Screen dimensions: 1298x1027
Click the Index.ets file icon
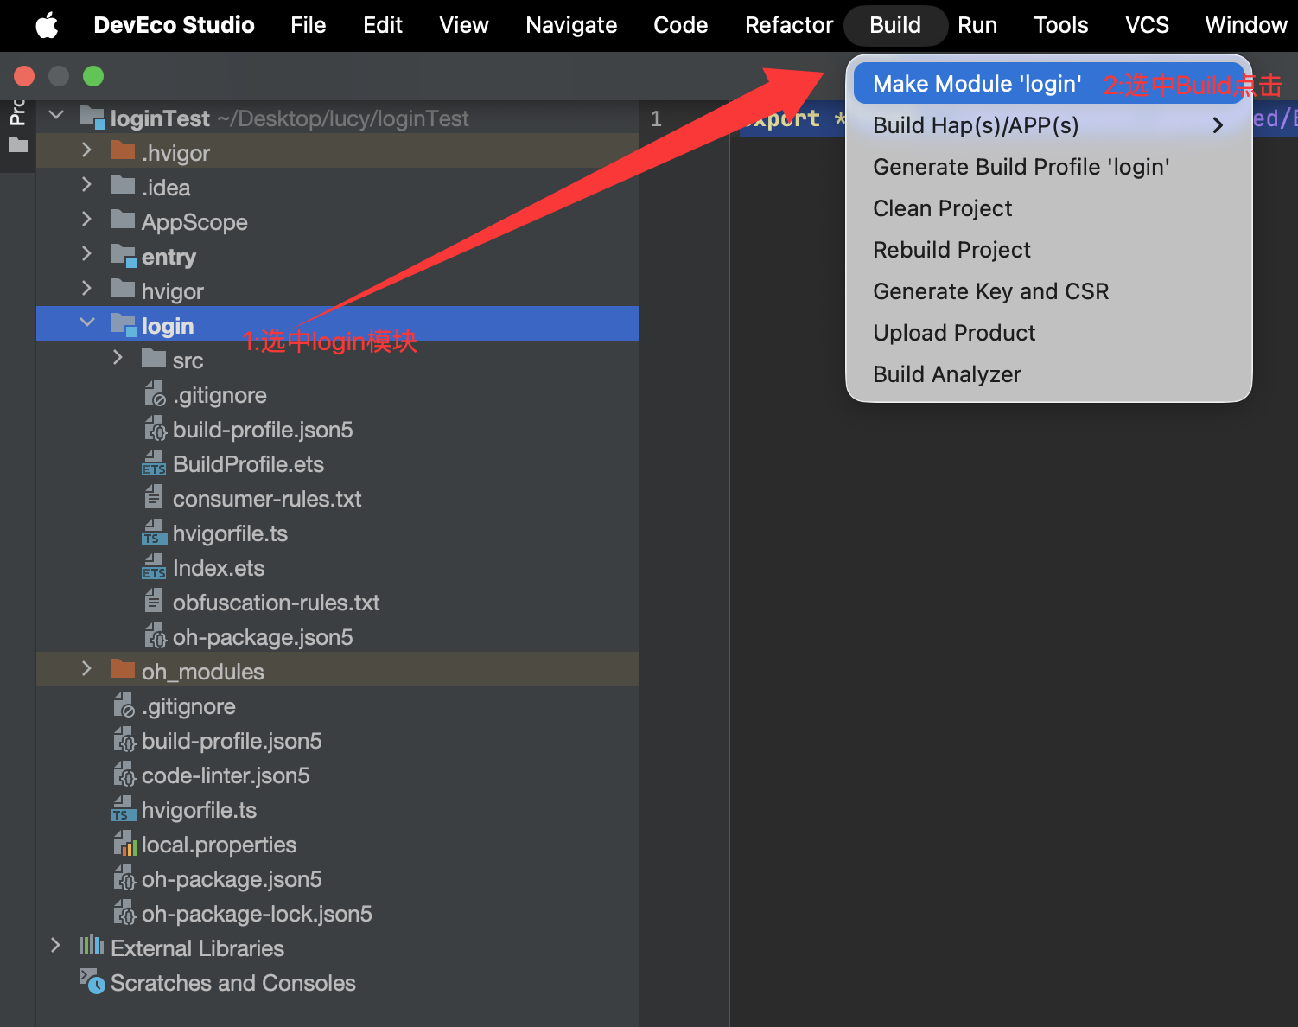(x=154, y=567)
